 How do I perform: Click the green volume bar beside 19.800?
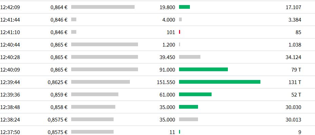point(184,7)
